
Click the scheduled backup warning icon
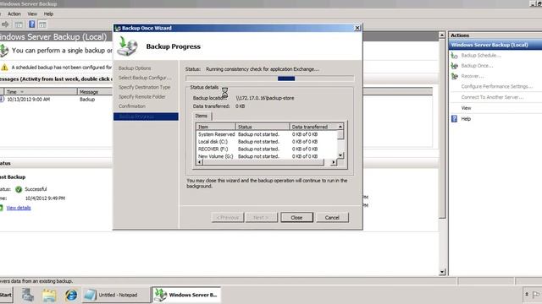click(4, 68)
